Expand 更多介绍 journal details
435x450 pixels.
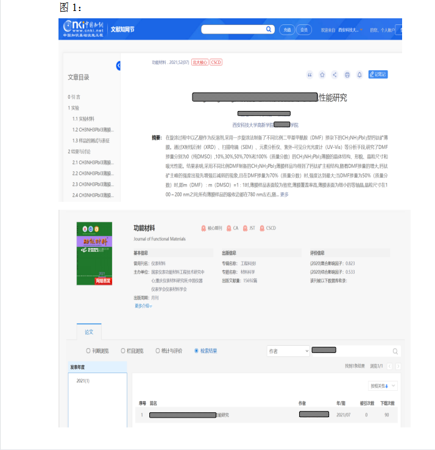[x=143, y=306]
